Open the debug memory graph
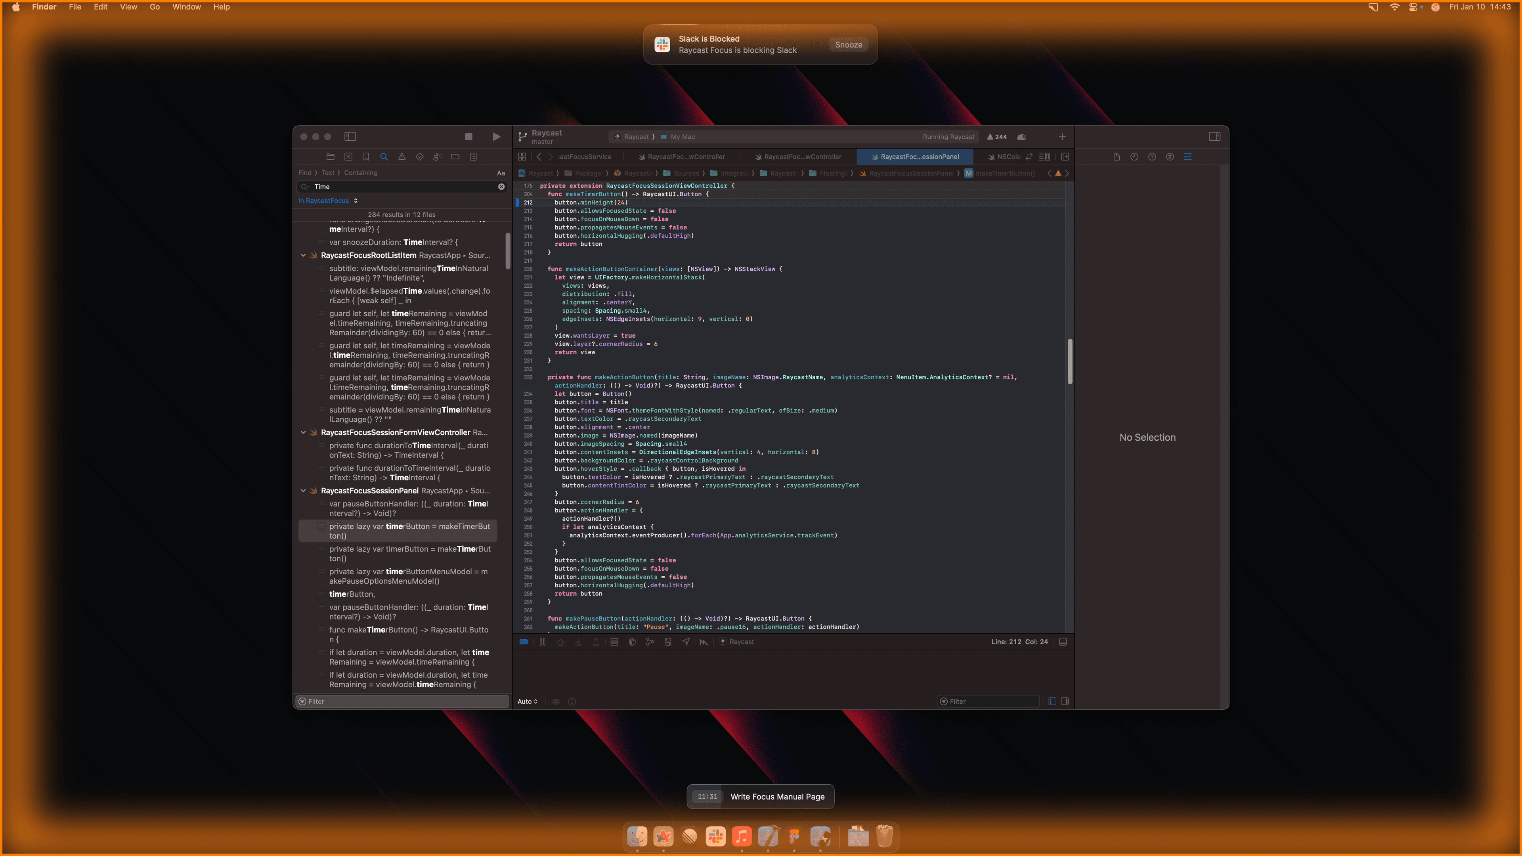Screen dimensions: 1522x856 pos(650,642)
